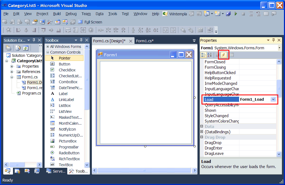285x185 pixels.
Task: Open the Tools menu
Action: 113,14
